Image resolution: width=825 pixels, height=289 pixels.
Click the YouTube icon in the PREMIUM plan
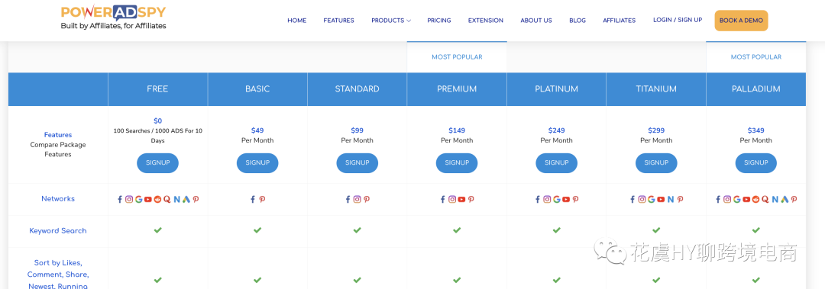pyautogui.click(x=461, y=199)
